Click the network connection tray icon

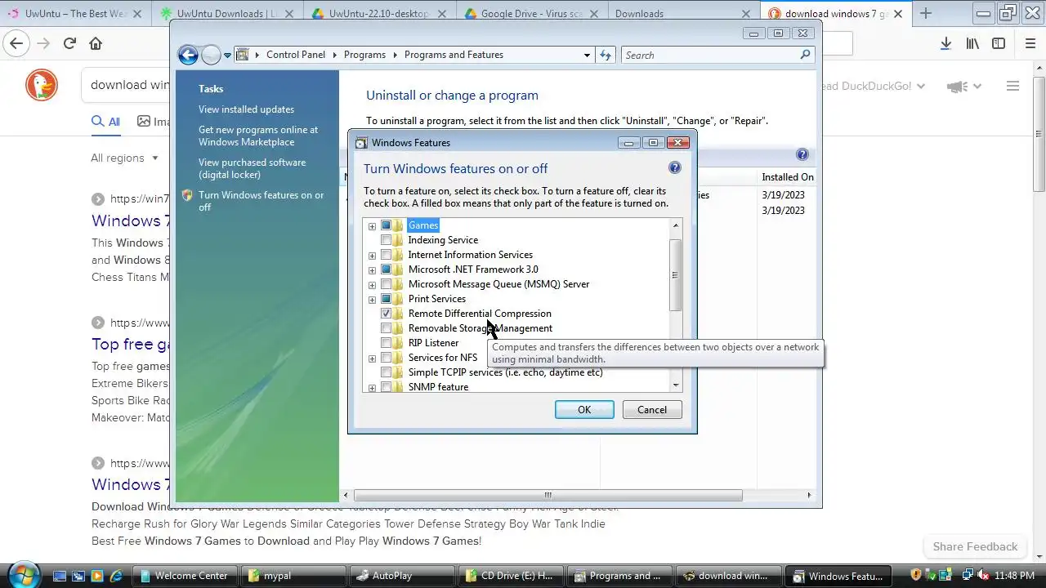coord(967,575)
